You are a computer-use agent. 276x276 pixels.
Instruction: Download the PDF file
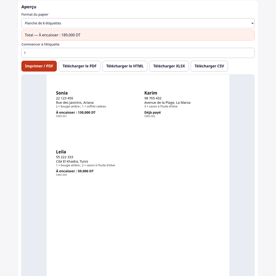(80, 66)
